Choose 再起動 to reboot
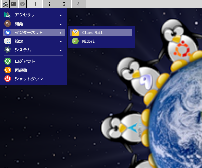Viewport: 202px width, 168px height. [x=34, y=70]
